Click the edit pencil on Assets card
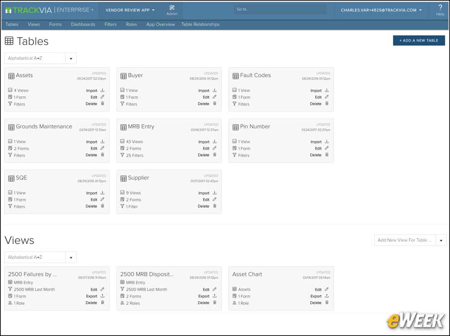450x336 pixels. click(x=103, y=97)
